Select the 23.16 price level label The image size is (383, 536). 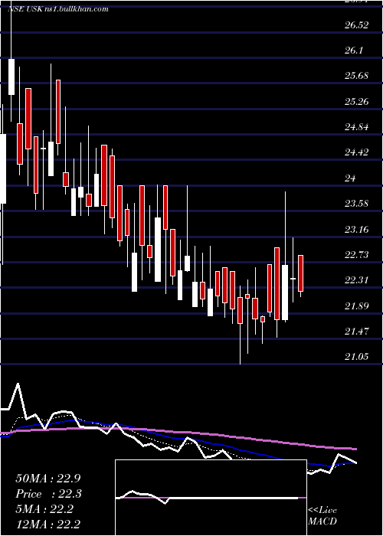(357, 229)
